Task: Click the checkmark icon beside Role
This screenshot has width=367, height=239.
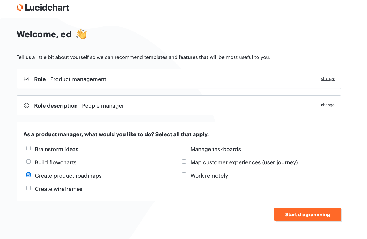Action: 27,79
